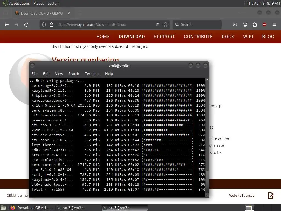Click terminal scrollbar down arrow

tap(207, 195)
